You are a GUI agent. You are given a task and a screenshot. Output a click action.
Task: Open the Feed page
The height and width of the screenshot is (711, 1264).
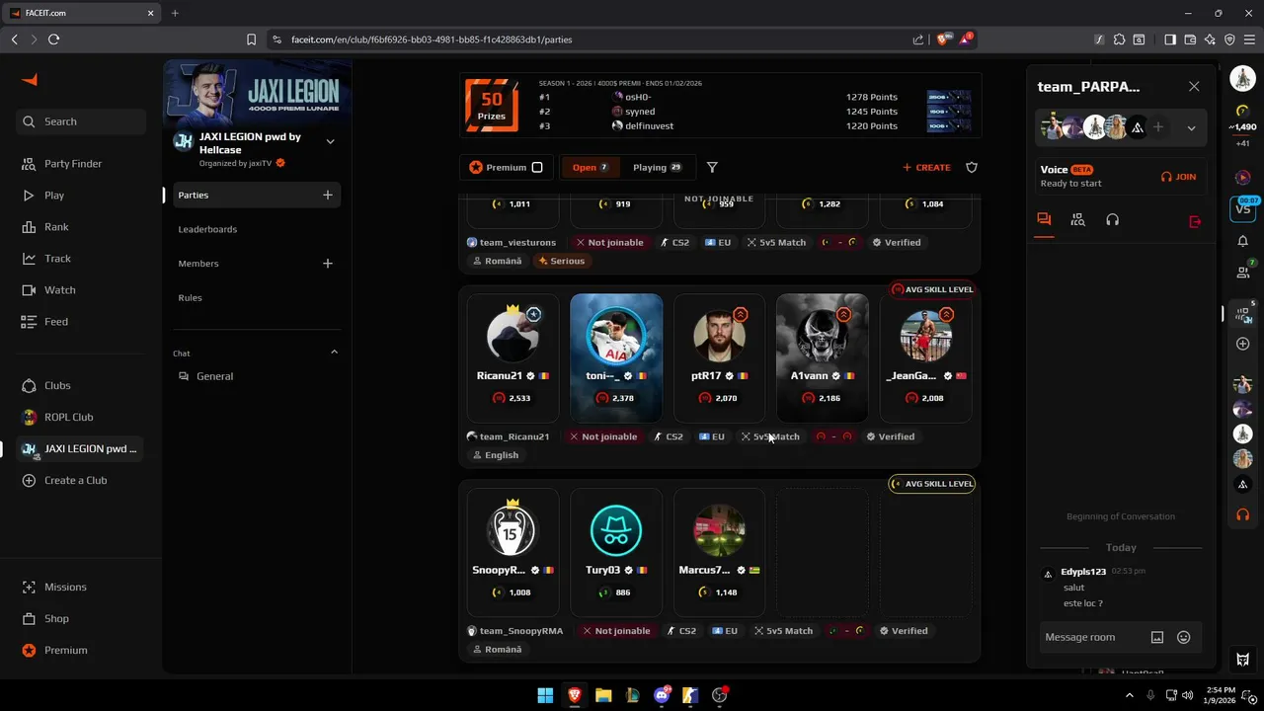[45, 322]
